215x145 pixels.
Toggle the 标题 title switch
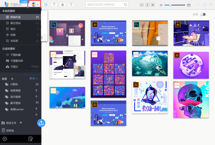[x=203, y=15]
